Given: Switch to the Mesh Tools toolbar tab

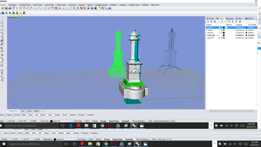Looking at the screenshot, I should [x=62, y=5].
